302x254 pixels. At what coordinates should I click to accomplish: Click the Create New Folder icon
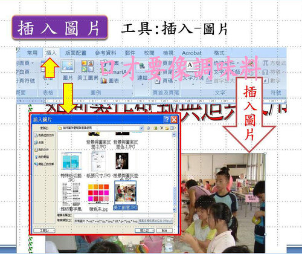pyautogui.click(x=167, y=128)
